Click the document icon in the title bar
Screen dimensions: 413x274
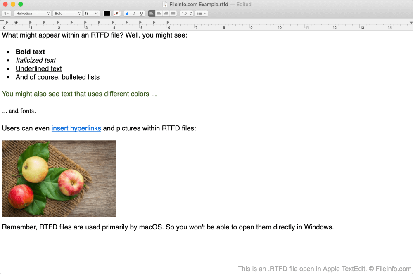pyautogui.click(x=165, y=5)
